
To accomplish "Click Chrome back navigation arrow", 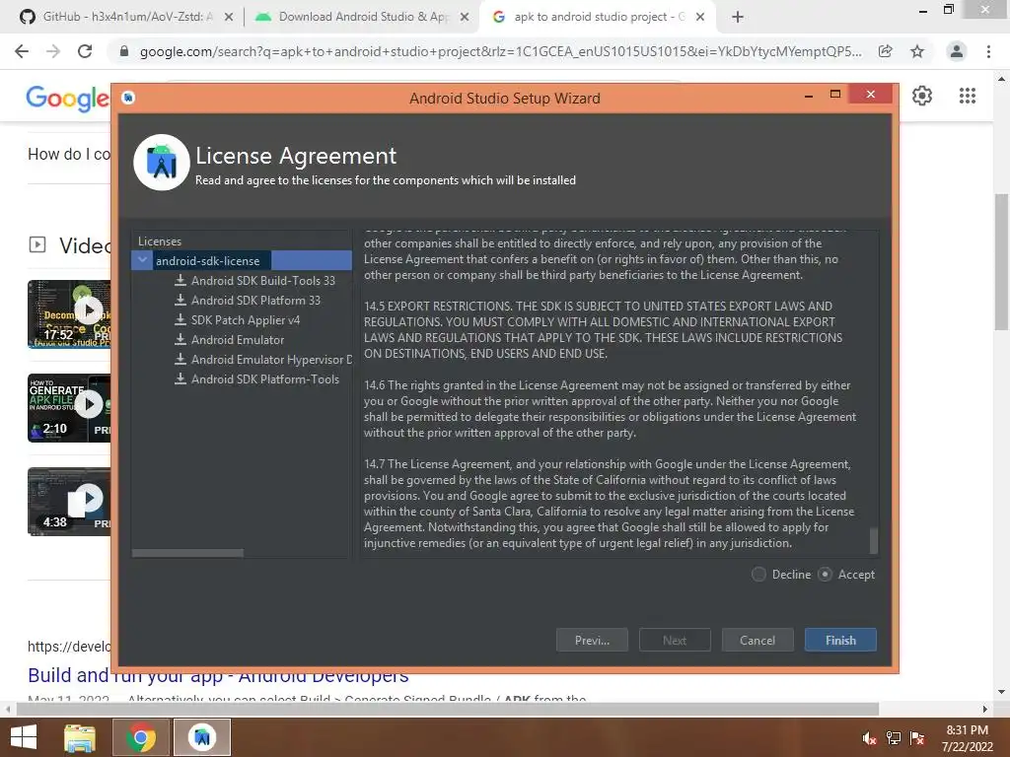I will (22, 51).
